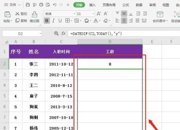Viewport: 180px width, 130px height.
Task: Click the 合并居中 merge and center icon
Action: (160, 14)
